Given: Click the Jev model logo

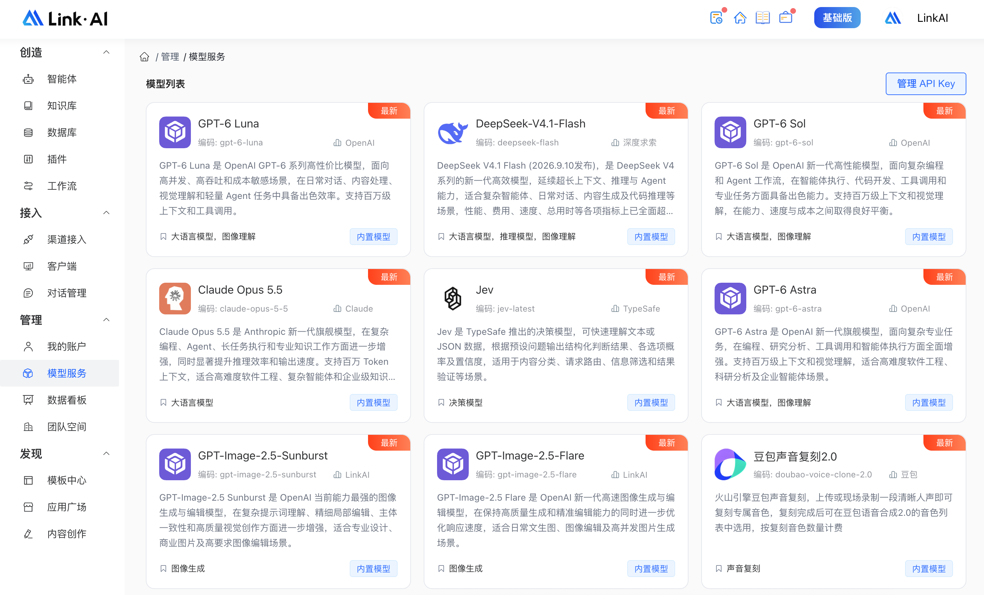Looking at the screenshot, I should (453, 298).
